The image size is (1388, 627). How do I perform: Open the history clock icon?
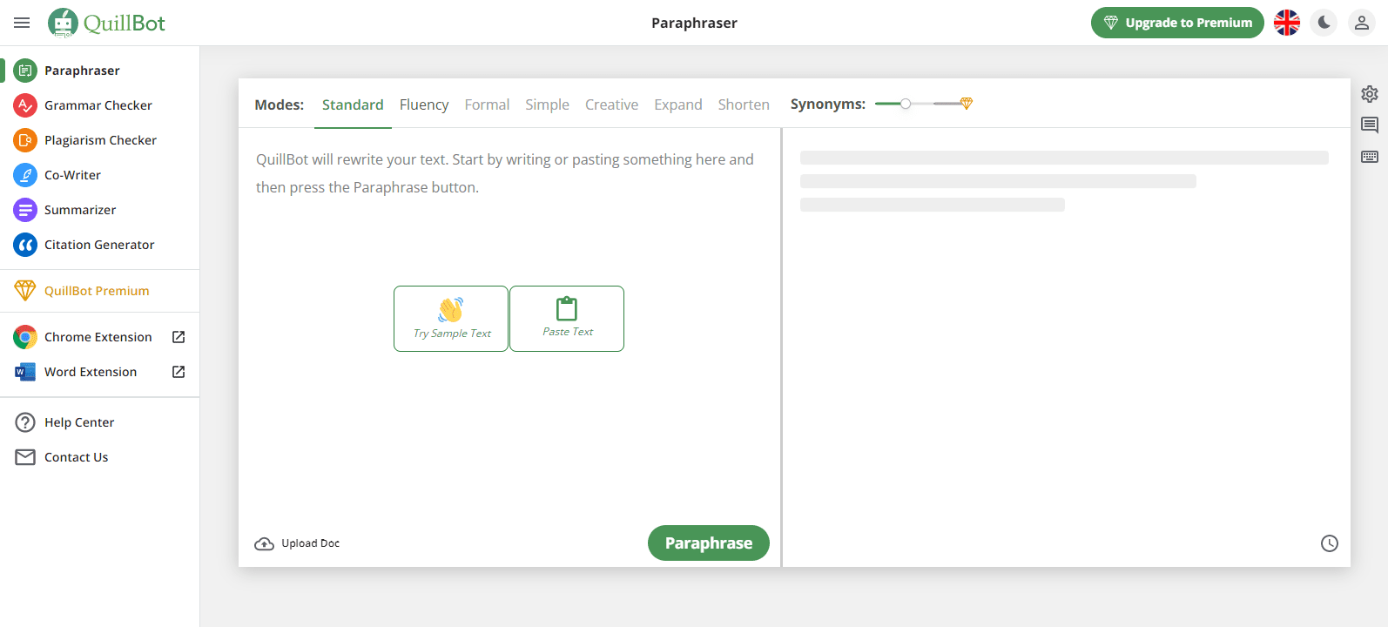point(1330,543)
